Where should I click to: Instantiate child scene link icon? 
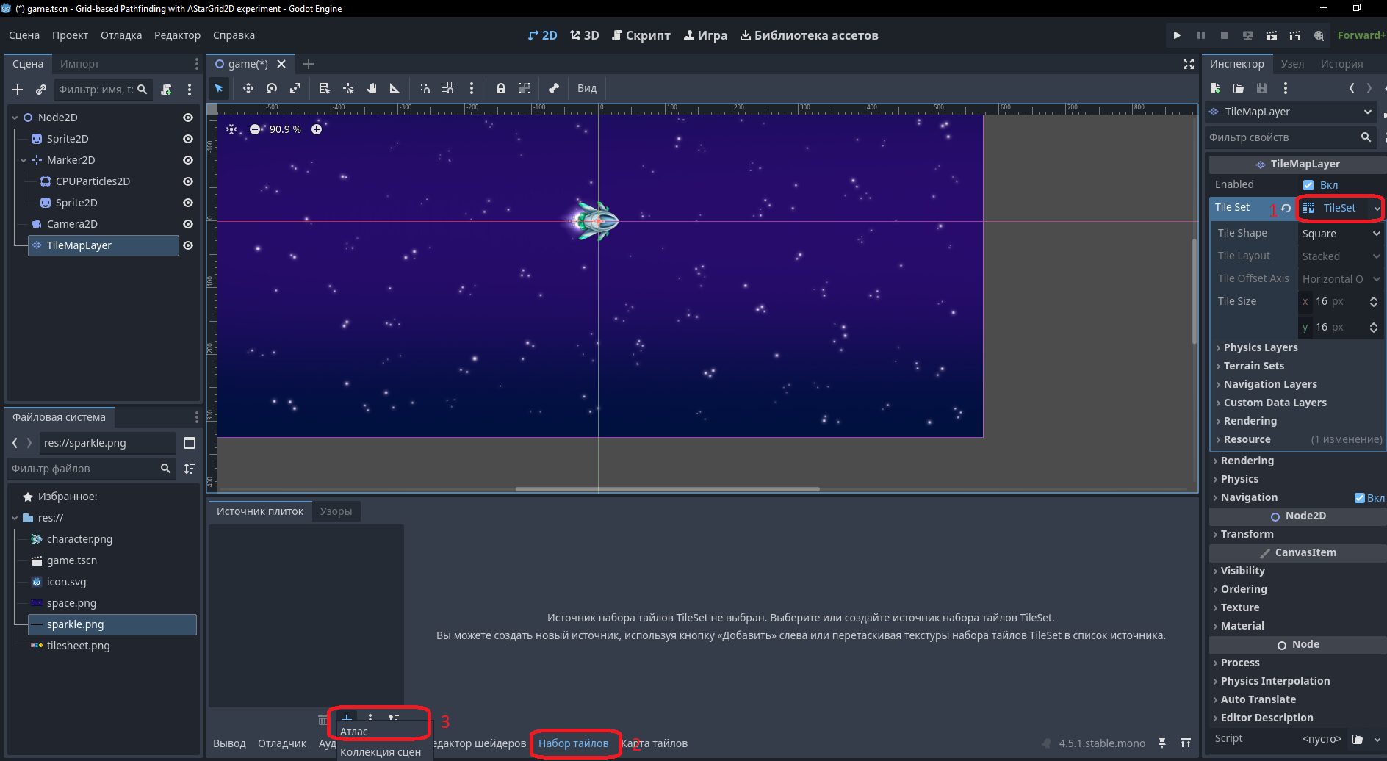(41, 90)
